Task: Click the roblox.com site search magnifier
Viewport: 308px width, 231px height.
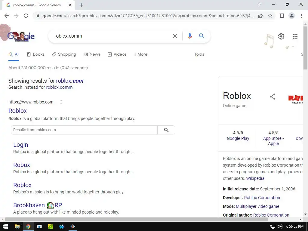Action: point(166,130)
